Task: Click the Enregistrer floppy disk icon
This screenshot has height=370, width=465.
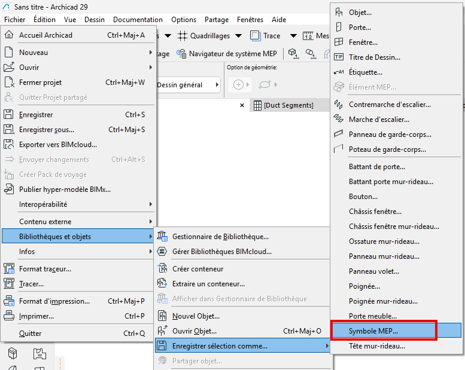Action: tap(8, 114)
